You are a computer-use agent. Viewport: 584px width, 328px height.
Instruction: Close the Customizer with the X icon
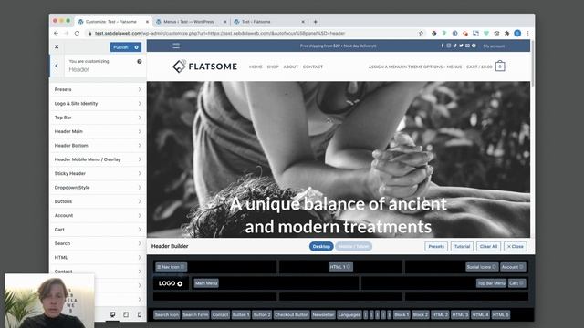(57, 46)
